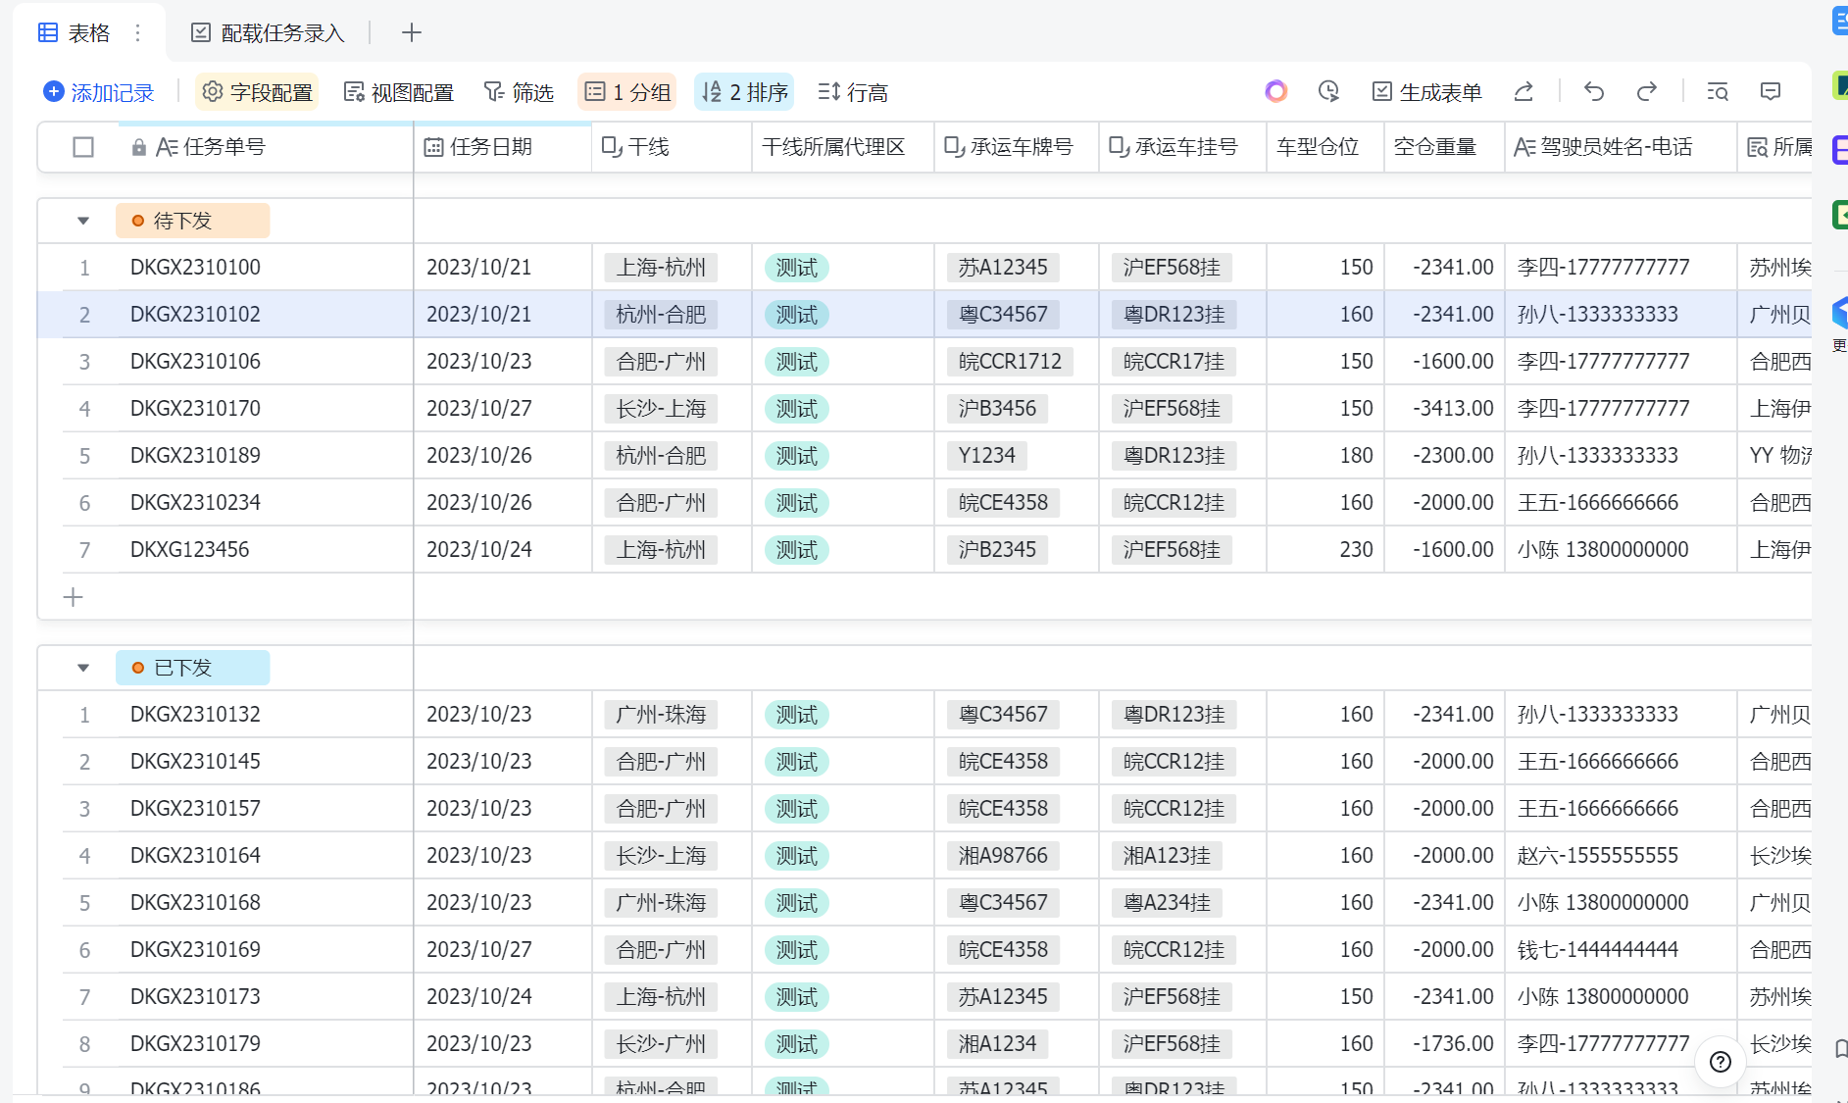Viewport: 1848px width, 1103px height.
Task: Open the history clock icon
Action: click(1328, 92)
